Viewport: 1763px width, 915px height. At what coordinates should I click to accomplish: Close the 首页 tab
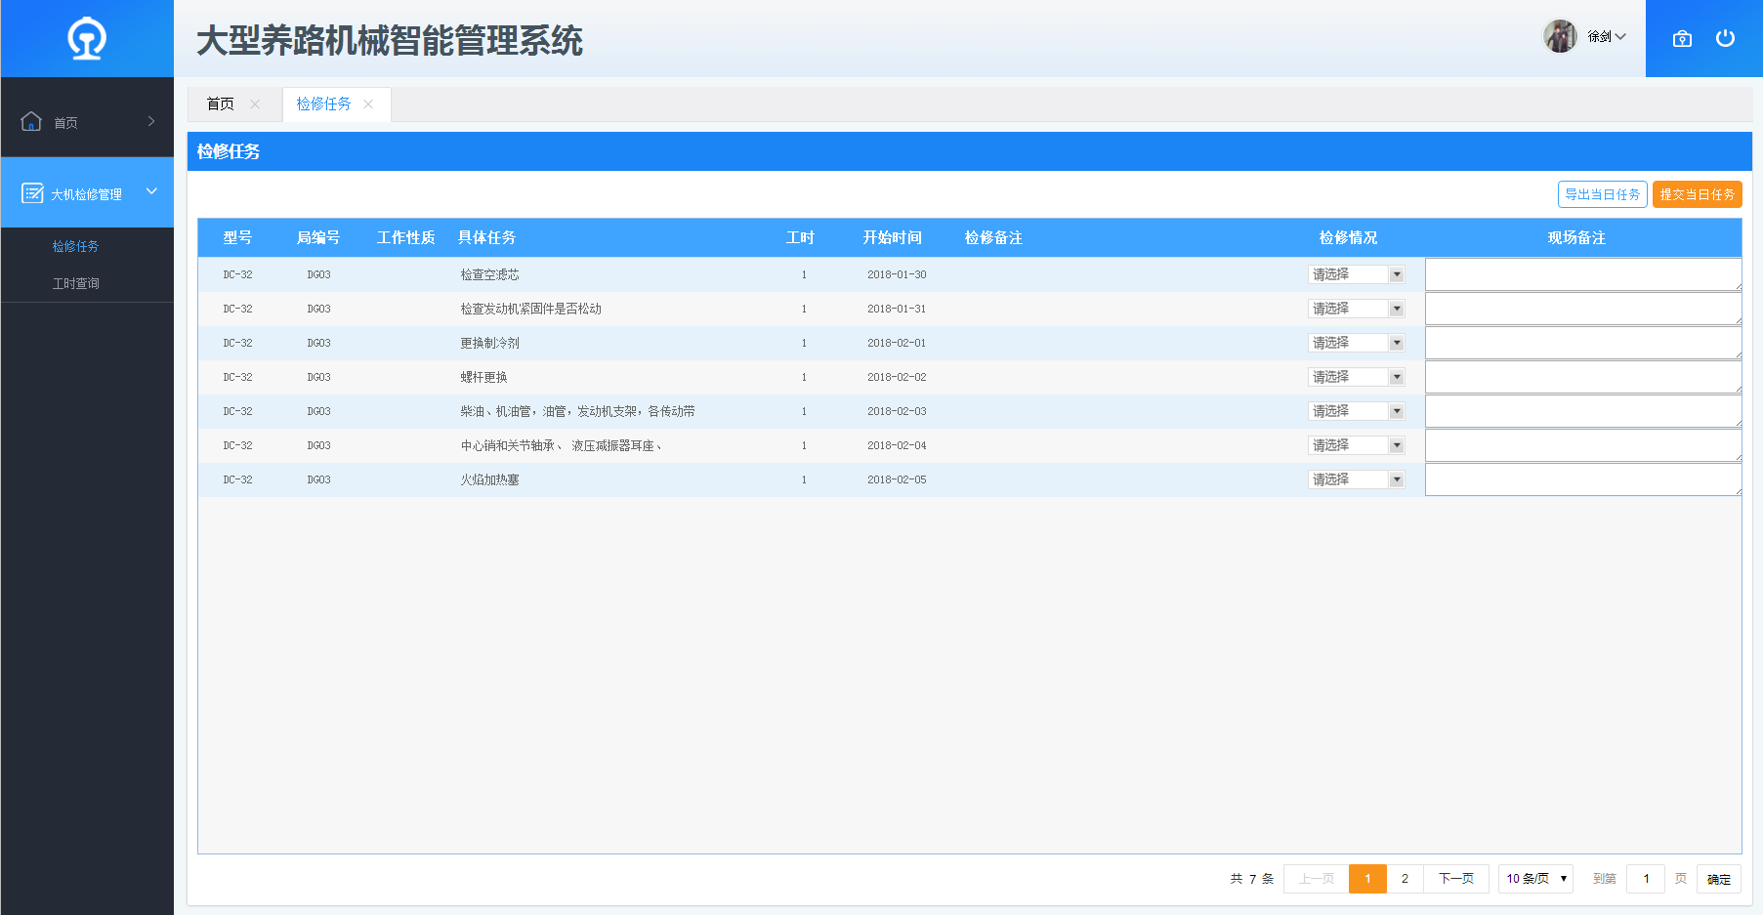pos(255,104)
